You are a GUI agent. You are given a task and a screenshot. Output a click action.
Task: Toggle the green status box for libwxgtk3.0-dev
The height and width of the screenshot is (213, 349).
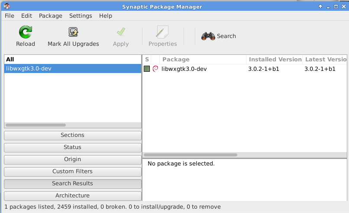coord(147,69)
